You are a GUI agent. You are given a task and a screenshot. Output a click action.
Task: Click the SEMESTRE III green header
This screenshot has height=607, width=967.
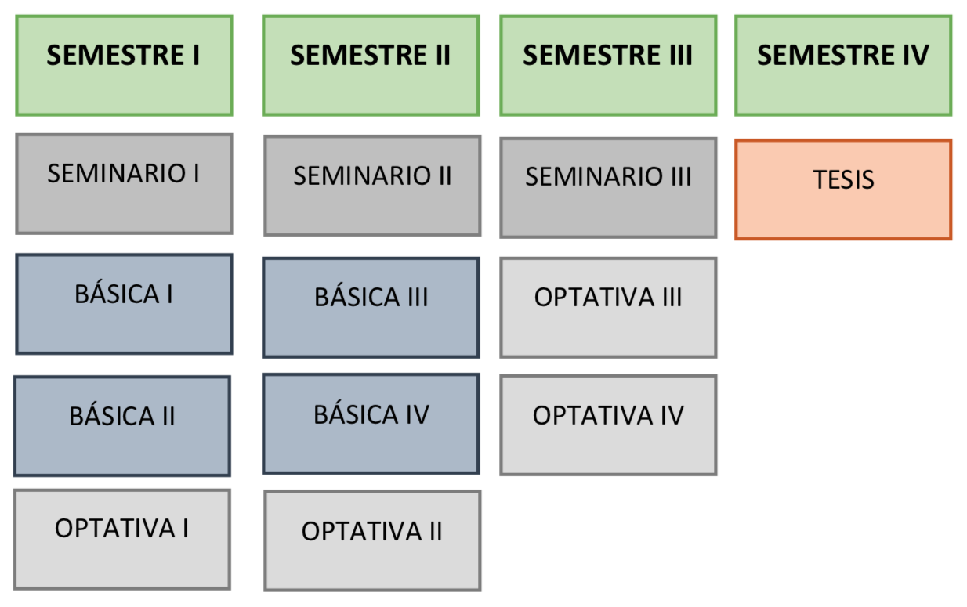[608, 65]
